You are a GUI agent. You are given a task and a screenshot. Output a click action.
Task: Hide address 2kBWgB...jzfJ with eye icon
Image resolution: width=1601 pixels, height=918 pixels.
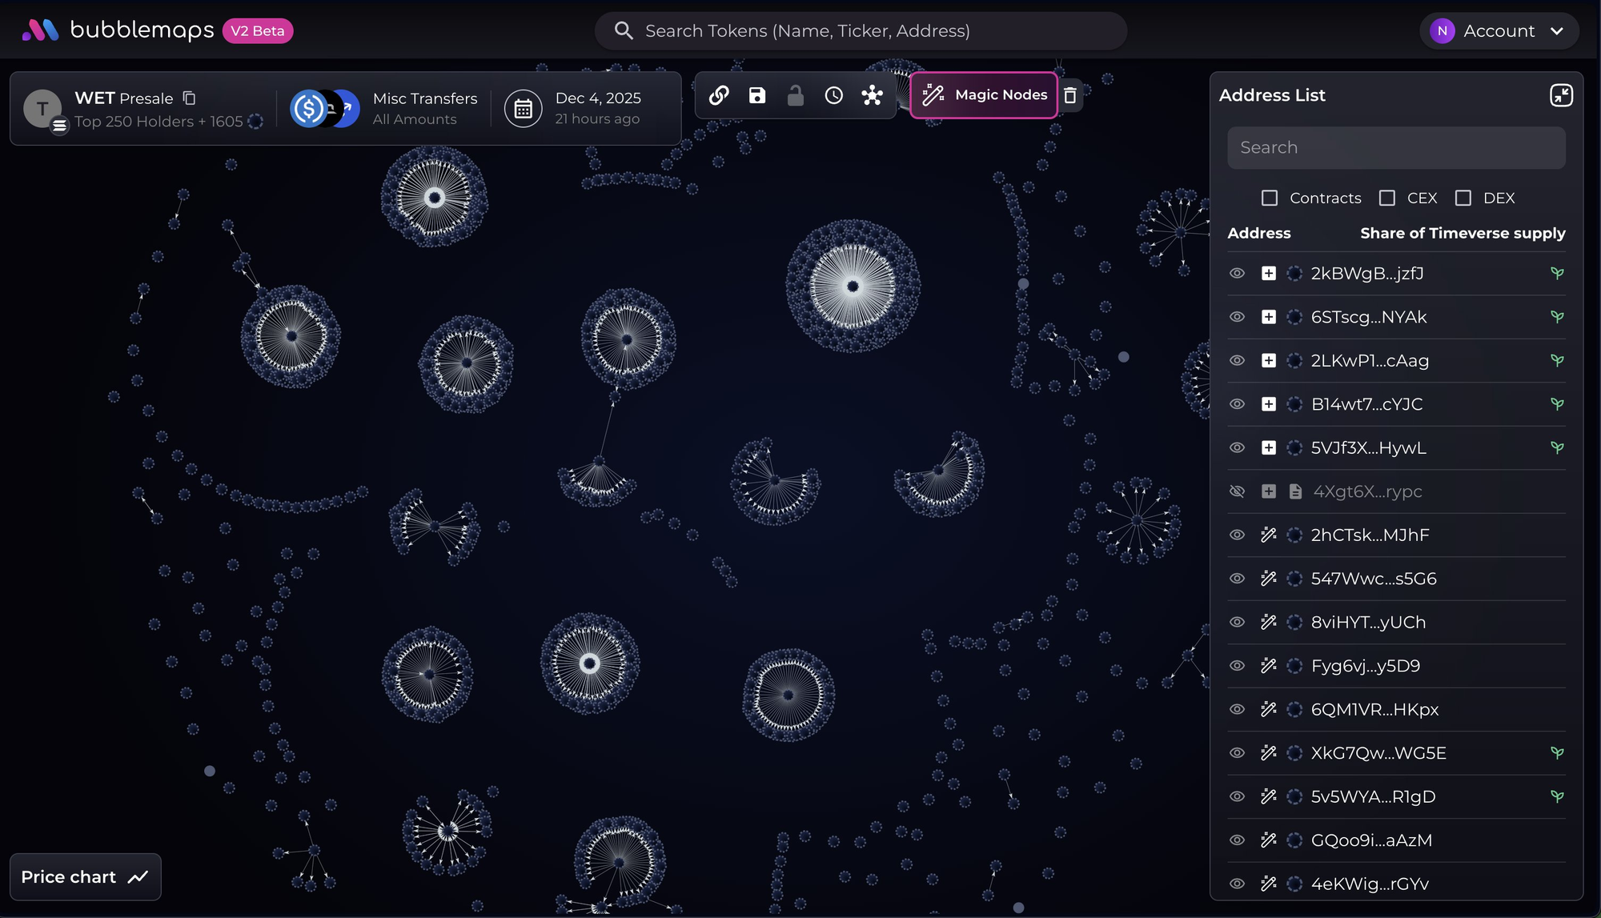pyautogui.click(x=1237, y=274)
